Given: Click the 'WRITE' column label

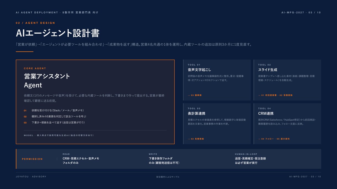Looking at the screenshot, I should pyautogui.click(x=153, y=154).
